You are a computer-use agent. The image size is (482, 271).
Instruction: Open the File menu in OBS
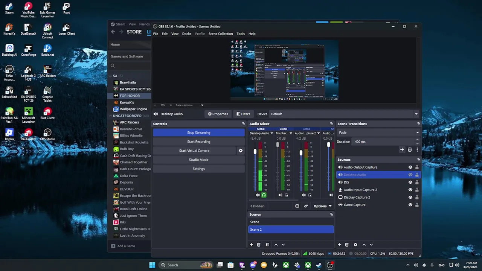click(156, 34)
